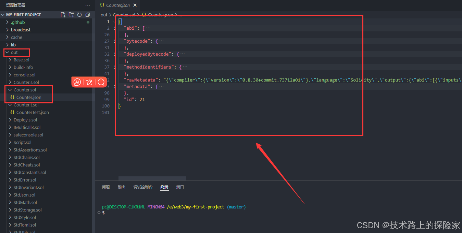Switch to the 端口 panel tab
This screenshot has height=233, width=462.
point(180,187)
